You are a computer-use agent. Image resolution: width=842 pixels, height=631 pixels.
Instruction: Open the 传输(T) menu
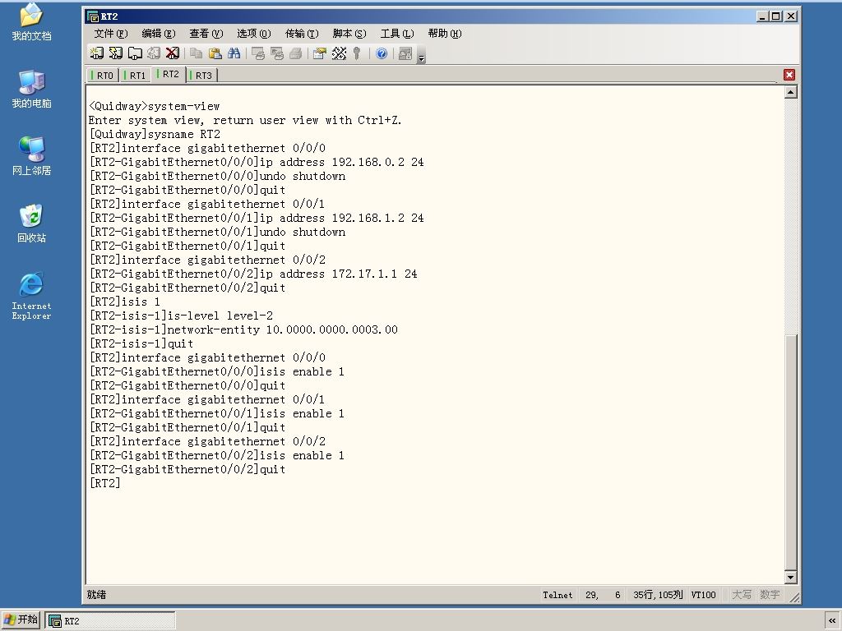(x=302, y=34)
